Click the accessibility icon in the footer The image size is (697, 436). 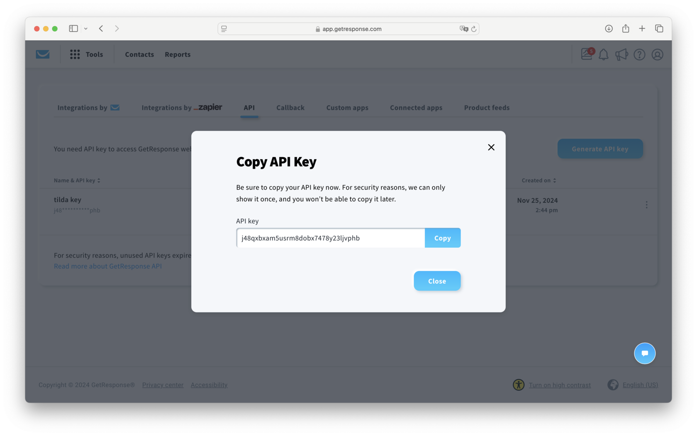click(x=518, y=385)
